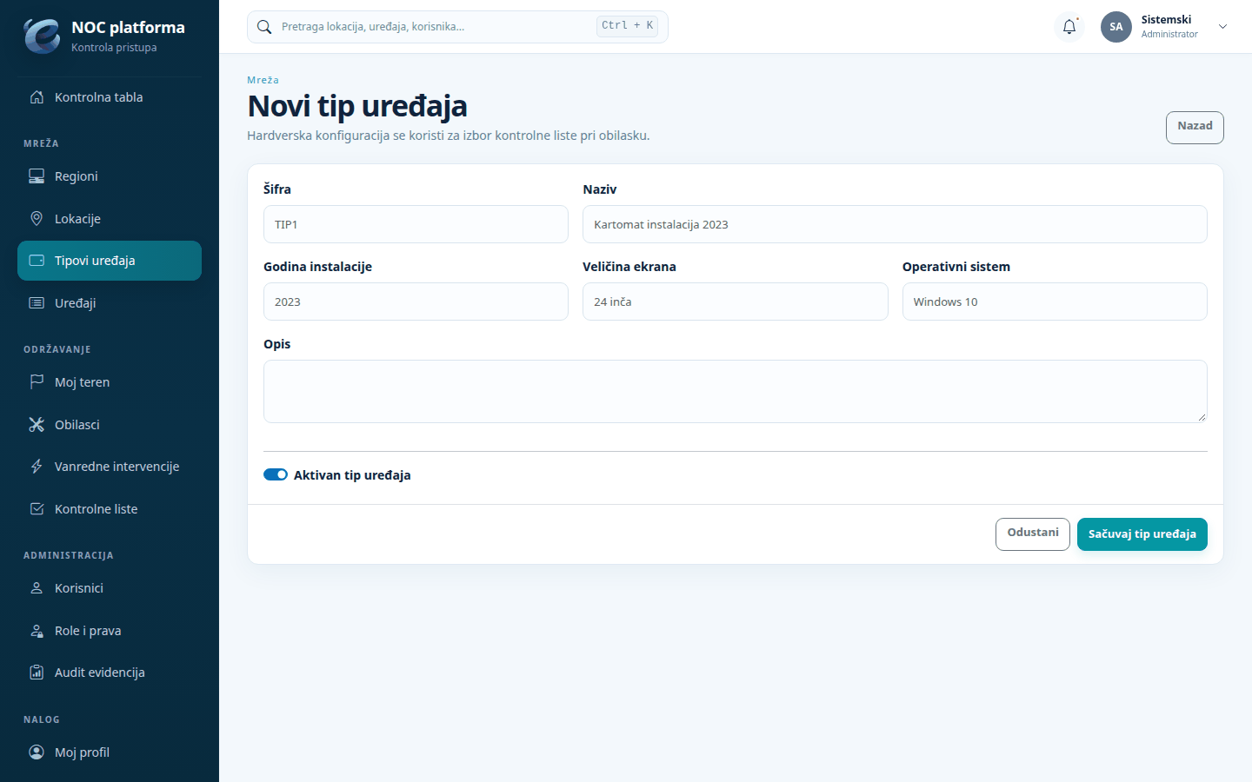Click the Obilasci tools icon
The image size is (1252, 782).
click(37, 425)
